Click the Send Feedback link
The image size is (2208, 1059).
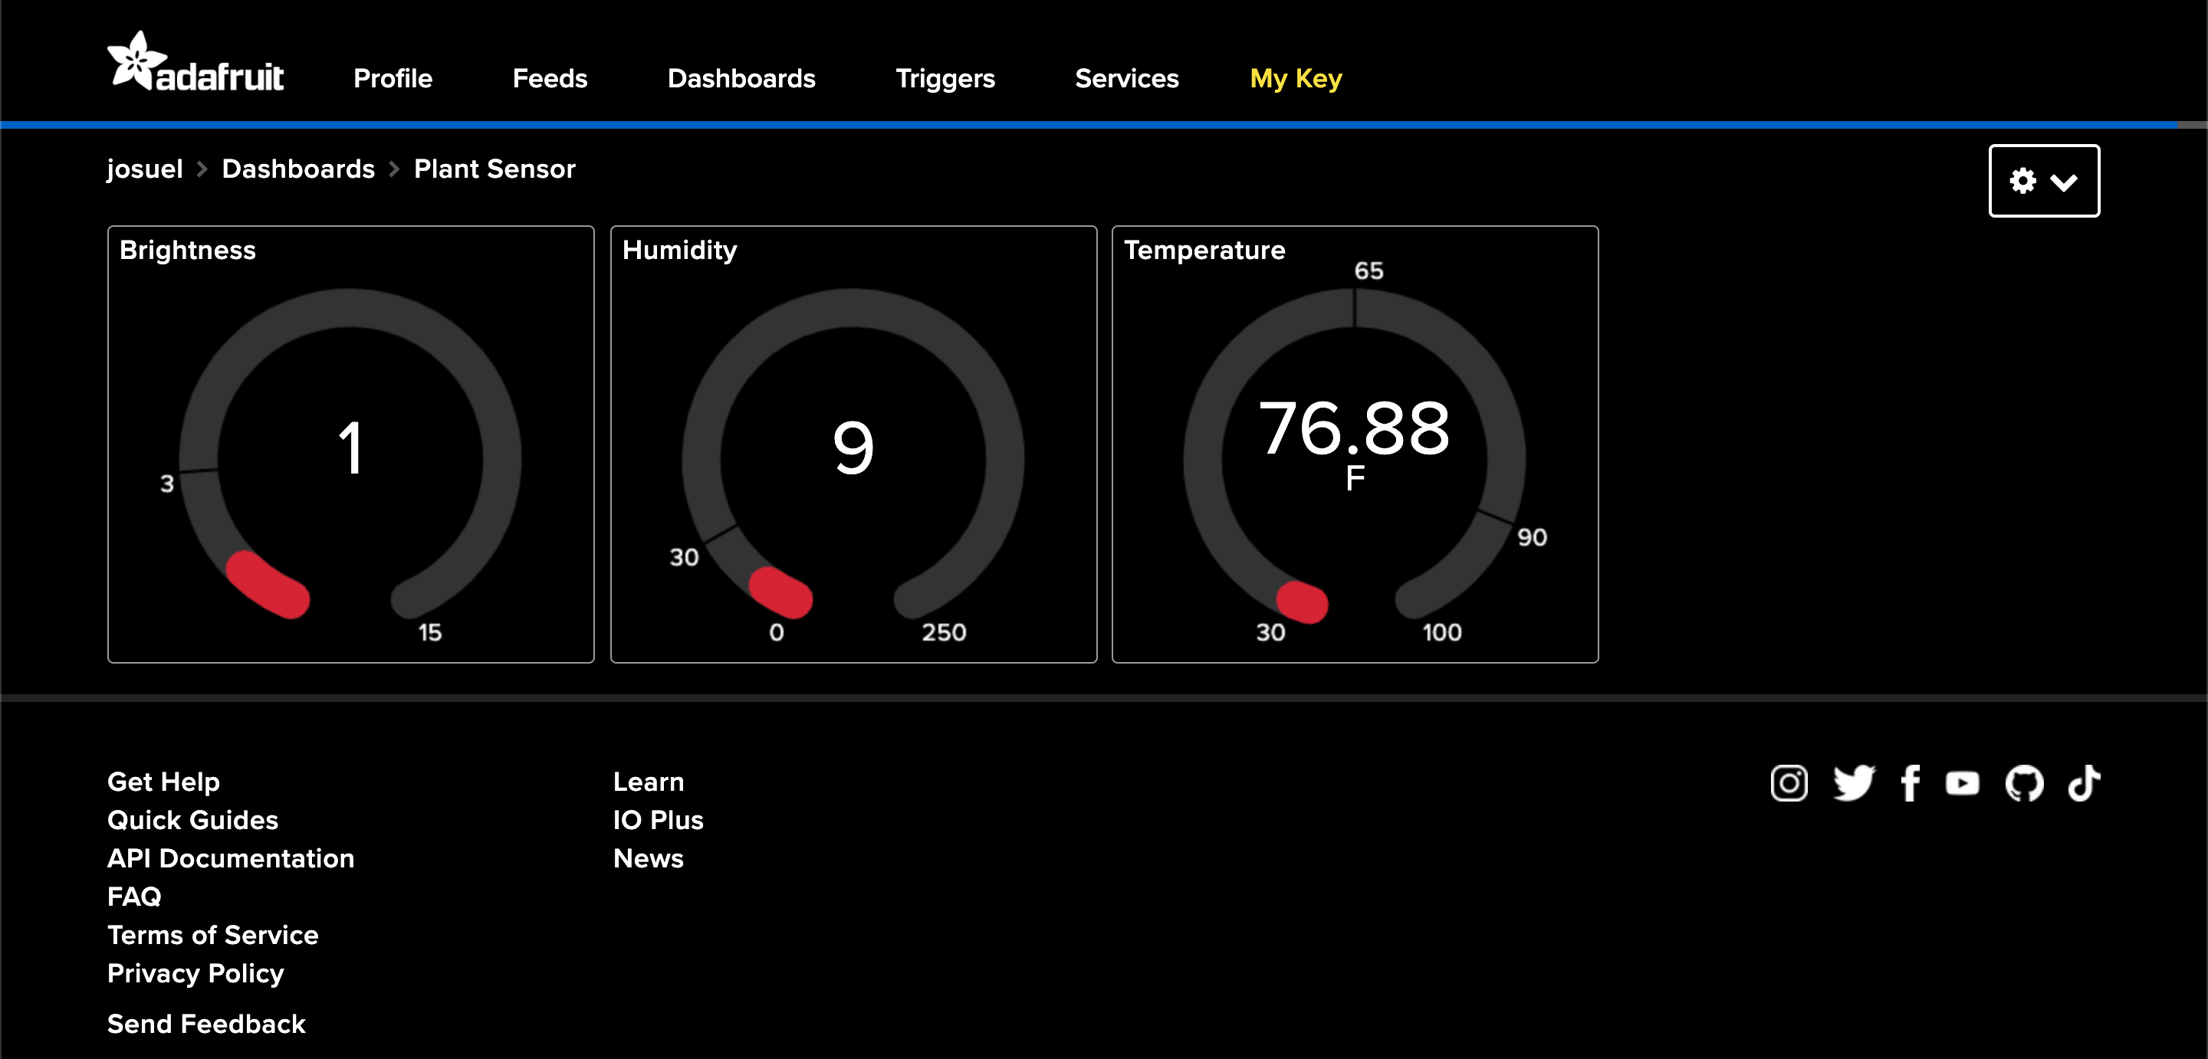point(205,1024)
